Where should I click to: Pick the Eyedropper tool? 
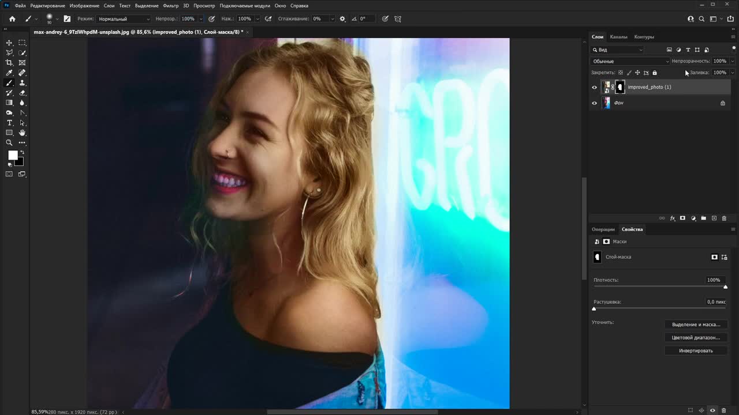pos(9,73)
